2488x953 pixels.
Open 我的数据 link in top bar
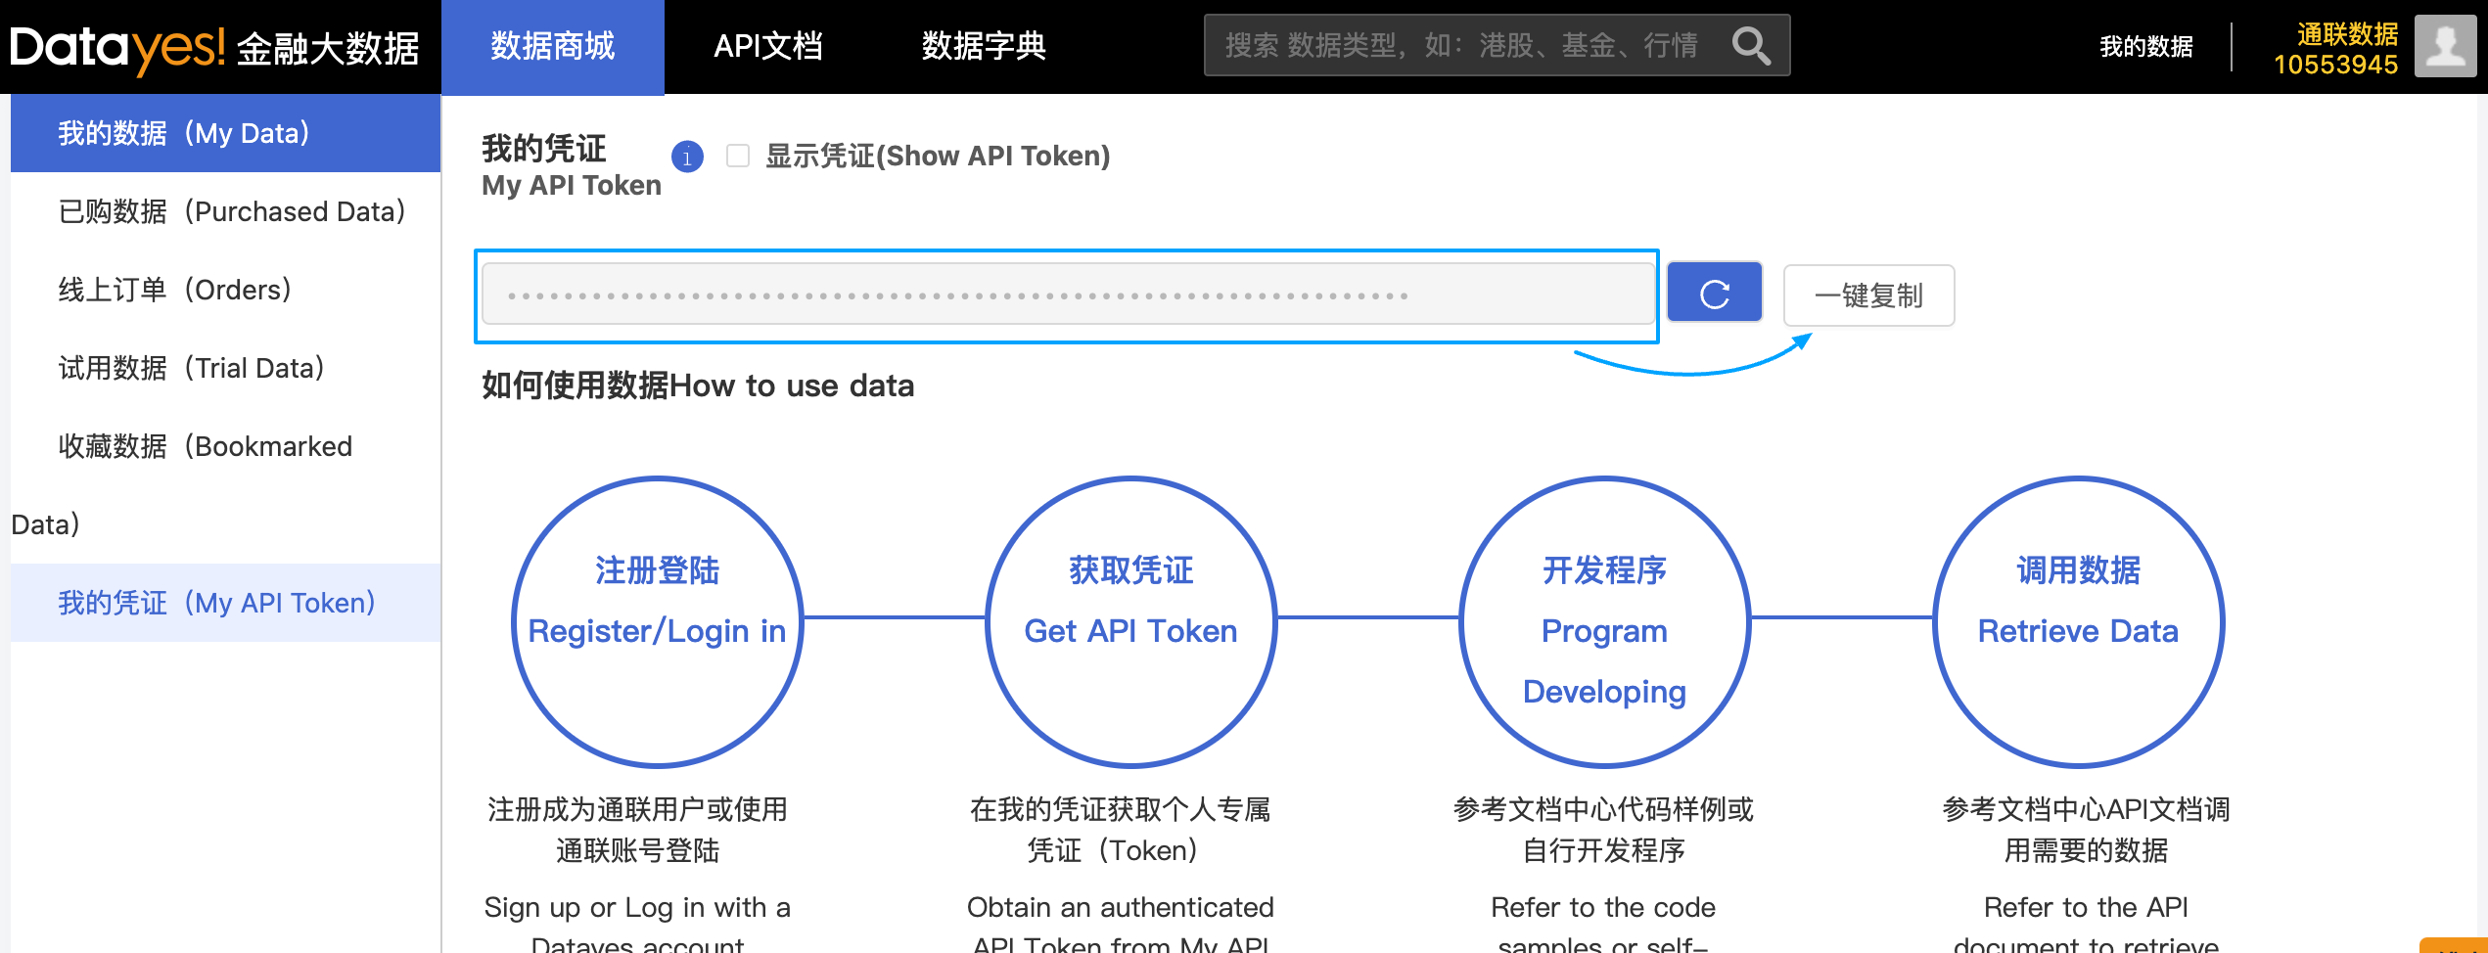coord(2145,46)
